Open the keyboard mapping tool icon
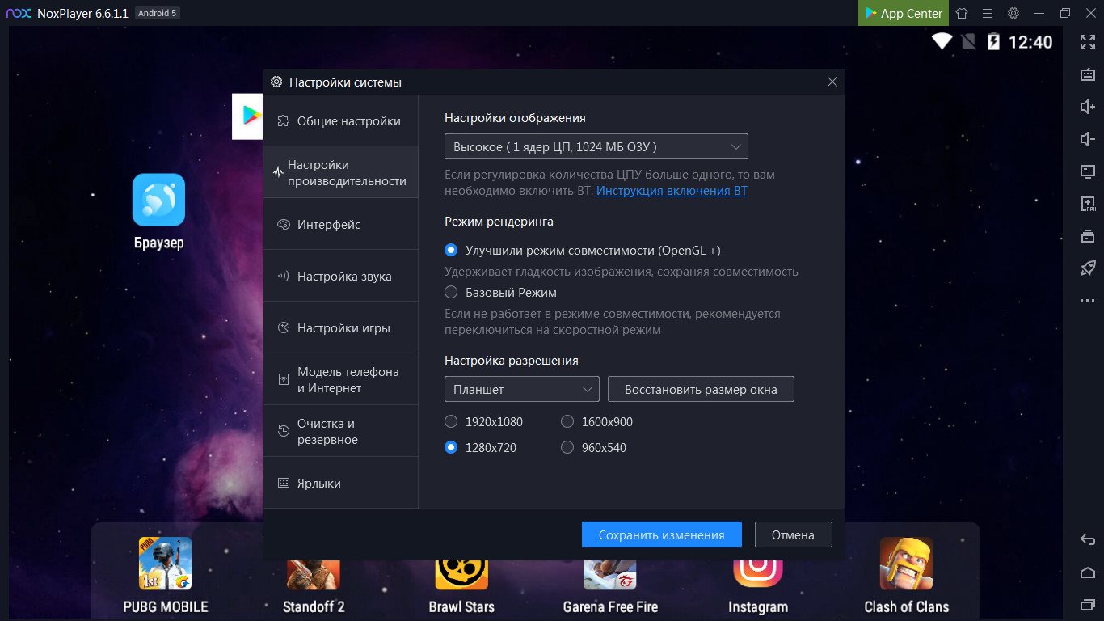This screenshot has height=621, width=1104. (x=1088, y=74)
